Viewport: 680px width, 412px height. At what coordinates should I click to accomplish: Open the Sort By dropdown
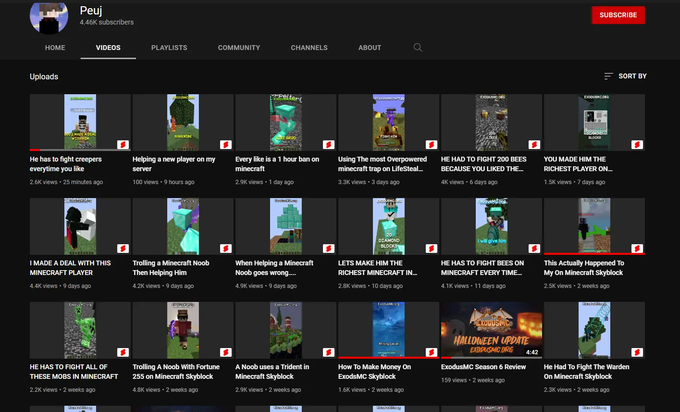tap(625, 76)
